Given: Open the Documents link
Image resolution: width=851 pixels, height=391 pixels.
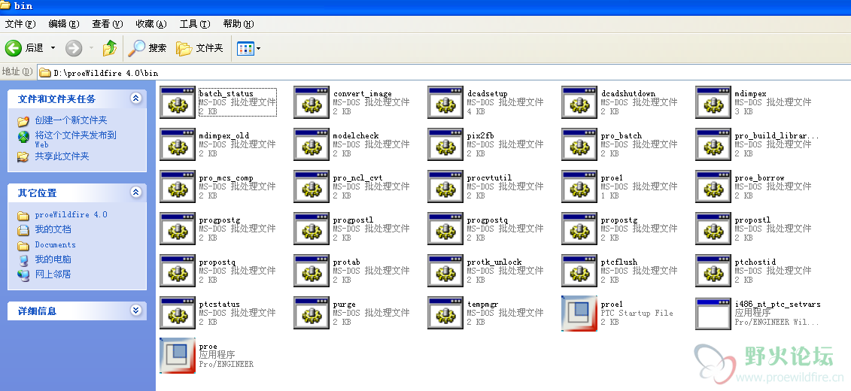Looking at the screenshot, I should coord(56,244).
